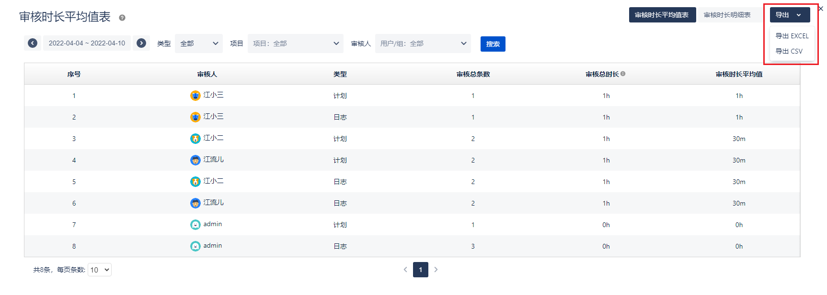This screenshot has height=295, width=827.
Task: Select 审核时长平均值表 tab
Action: coord(662,15)
